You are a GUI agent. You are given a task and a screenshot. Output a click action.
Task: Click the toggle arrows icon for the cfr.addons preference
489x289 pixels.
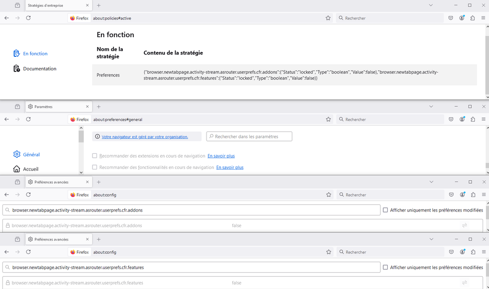tap(465, 225)
